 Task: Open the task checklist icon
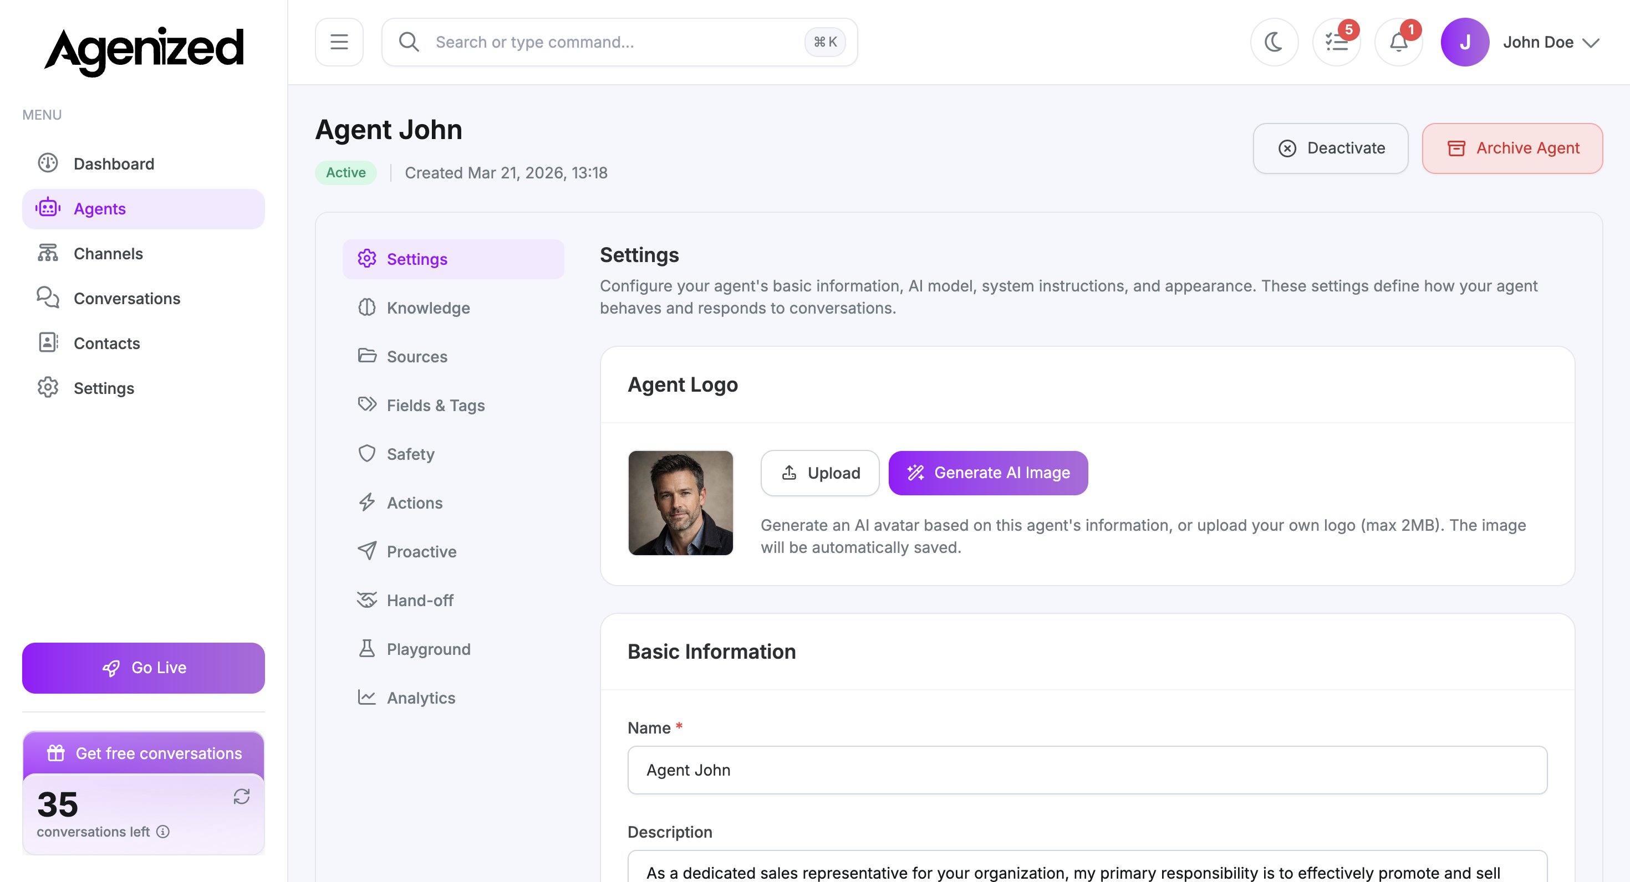1336,42
